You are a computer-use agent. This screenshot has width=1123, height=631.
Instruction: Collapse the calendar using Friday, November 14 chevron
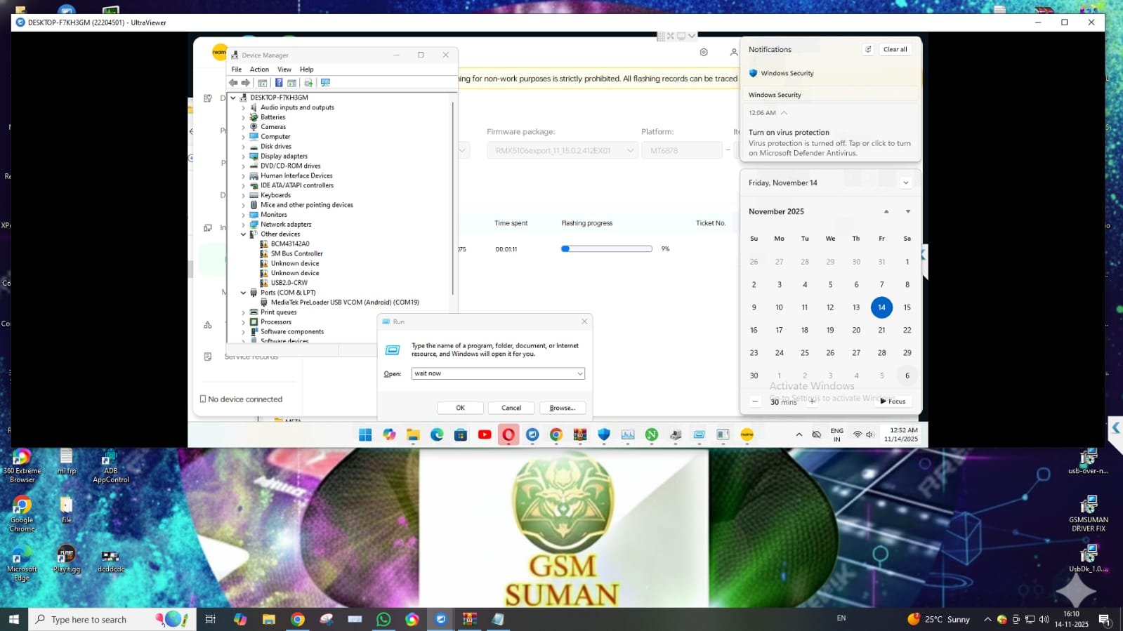[906, 183]
